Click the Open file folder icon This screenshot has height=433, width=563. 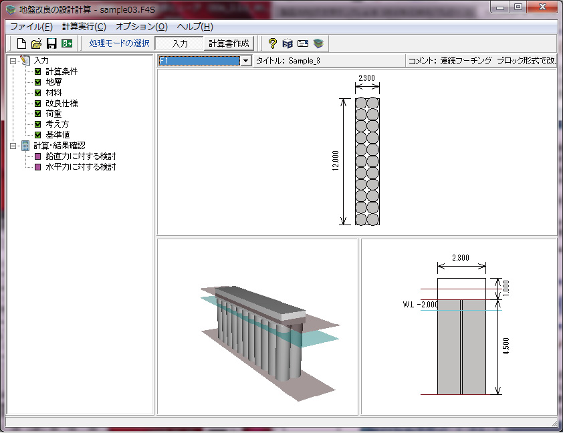click(x=36, y=43)
